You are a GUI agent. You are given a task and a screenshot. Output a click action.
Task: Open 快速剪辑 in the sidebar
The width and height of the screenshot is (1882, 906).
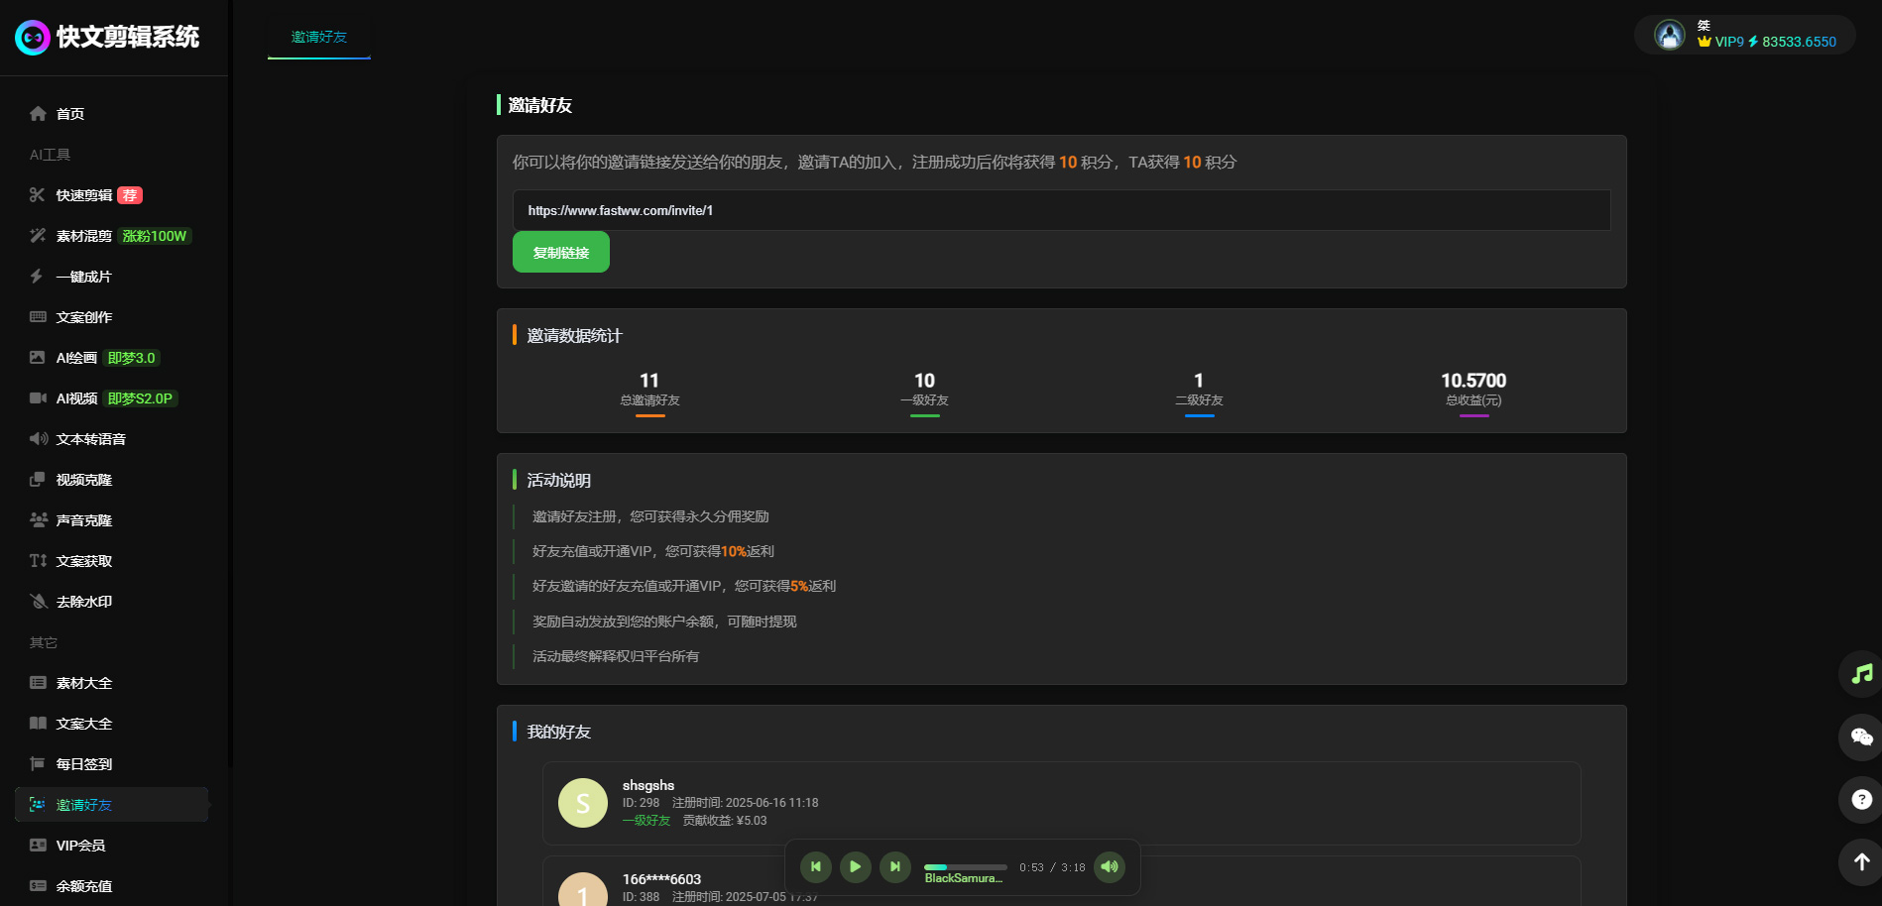click(x=84, y=195)
